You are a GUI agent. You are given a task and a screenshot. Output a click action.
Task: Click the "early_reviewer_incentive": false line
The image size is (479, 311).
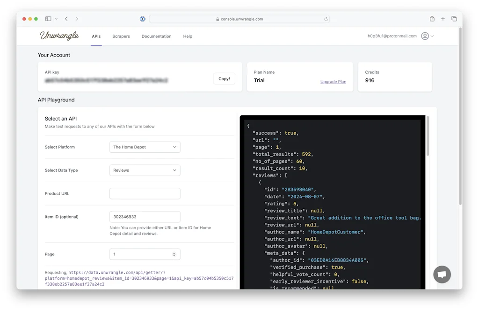tap(319, 282)
